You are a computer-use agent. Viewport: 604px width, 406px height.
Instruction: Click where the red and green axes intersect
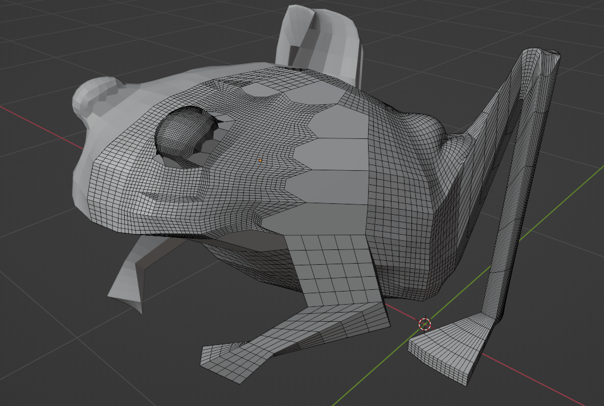[425, 325]
